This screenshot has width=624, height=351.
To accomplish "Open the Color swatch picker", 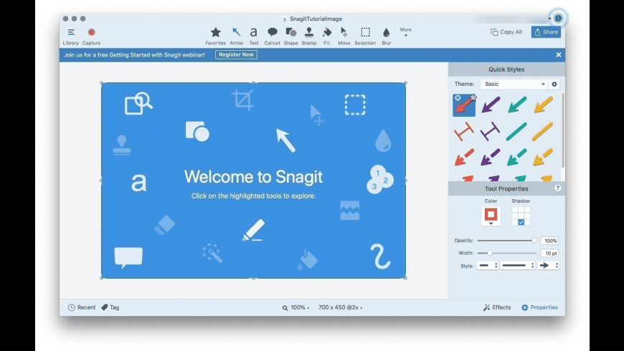I will [x=491, y=216].
